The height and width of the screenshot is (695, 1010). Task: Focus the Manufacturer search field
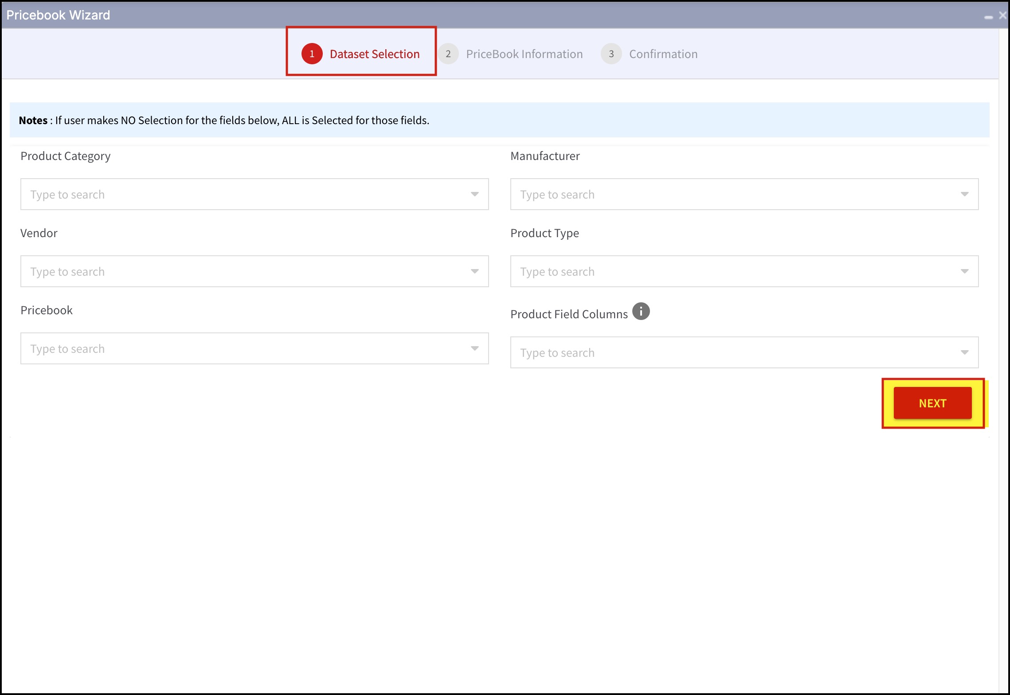click(744, 194)
